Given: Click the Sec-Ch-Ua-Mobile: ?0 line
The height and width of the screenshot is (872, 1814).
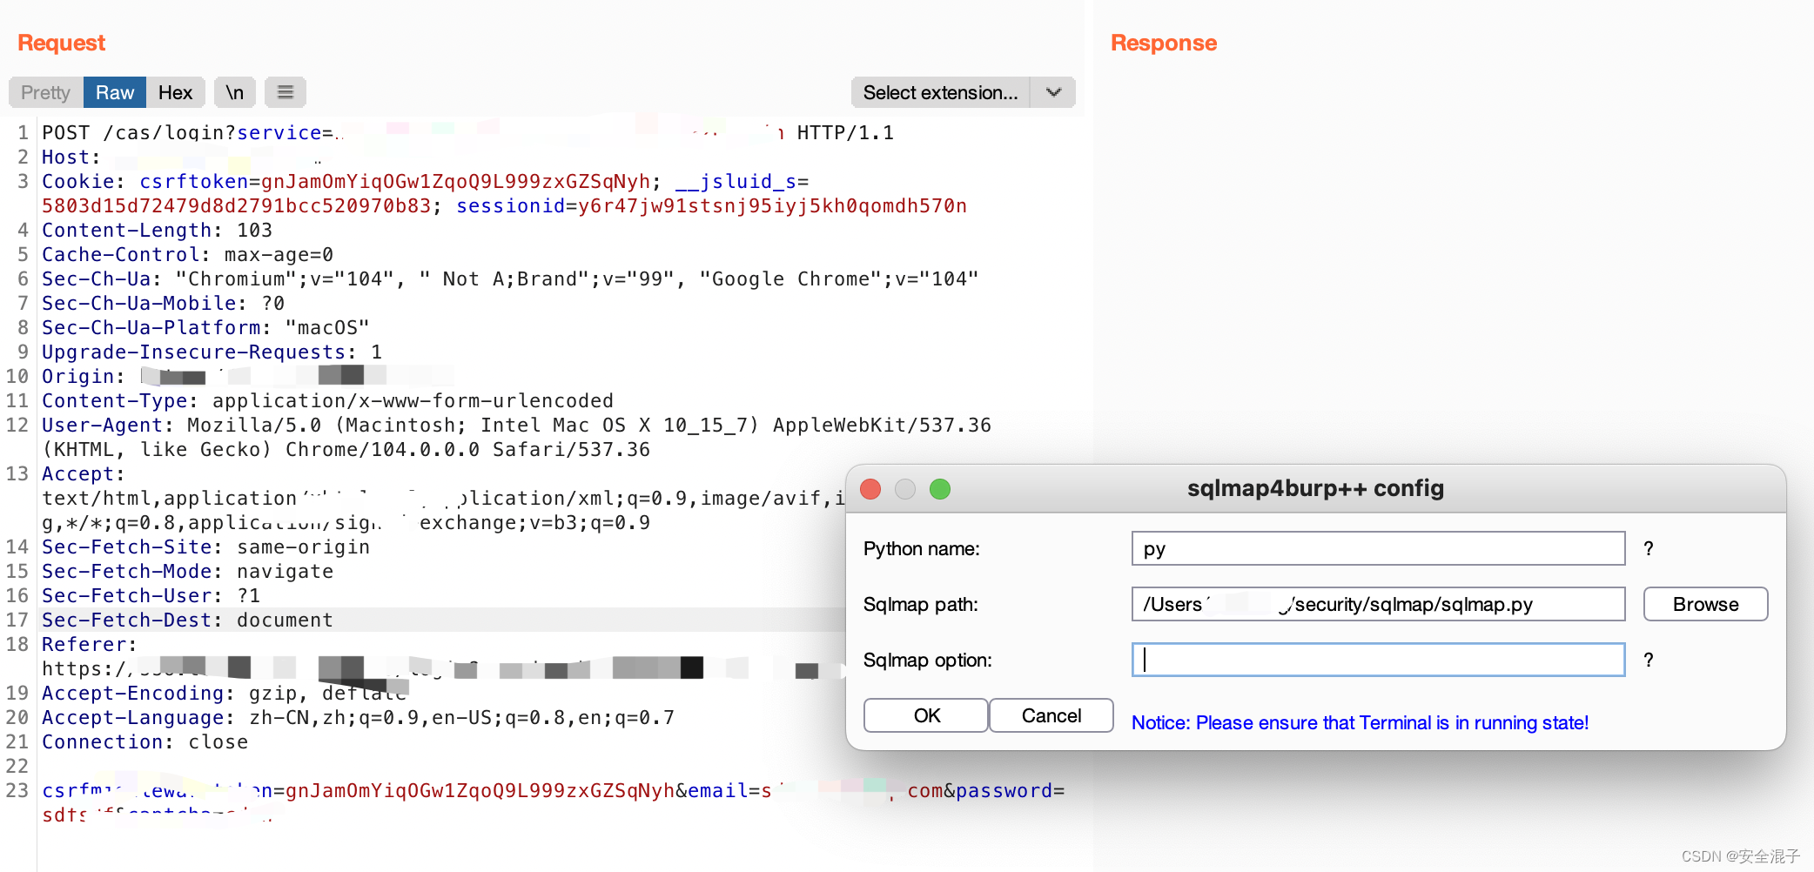Looking at the screenshot, I should tap(163, 303).
